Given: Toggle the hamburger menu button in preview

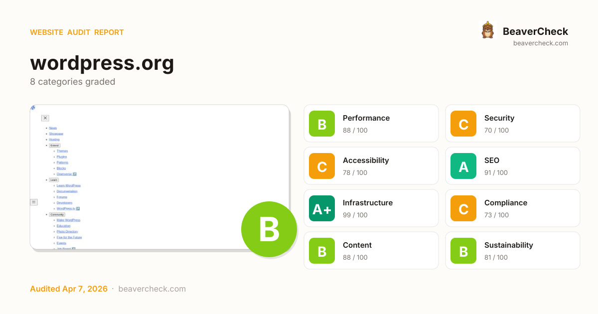Looking at the screenshot, I should [x=34, y=202].
